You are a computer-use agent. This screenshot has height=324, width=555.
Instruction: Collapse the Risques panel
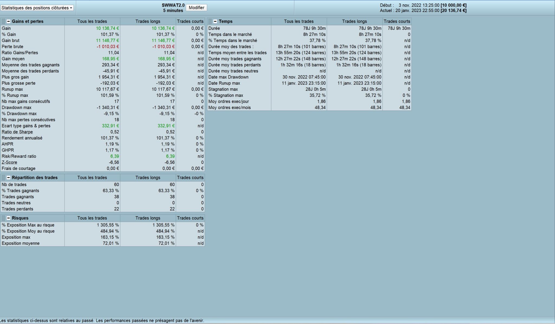[9, 218]
